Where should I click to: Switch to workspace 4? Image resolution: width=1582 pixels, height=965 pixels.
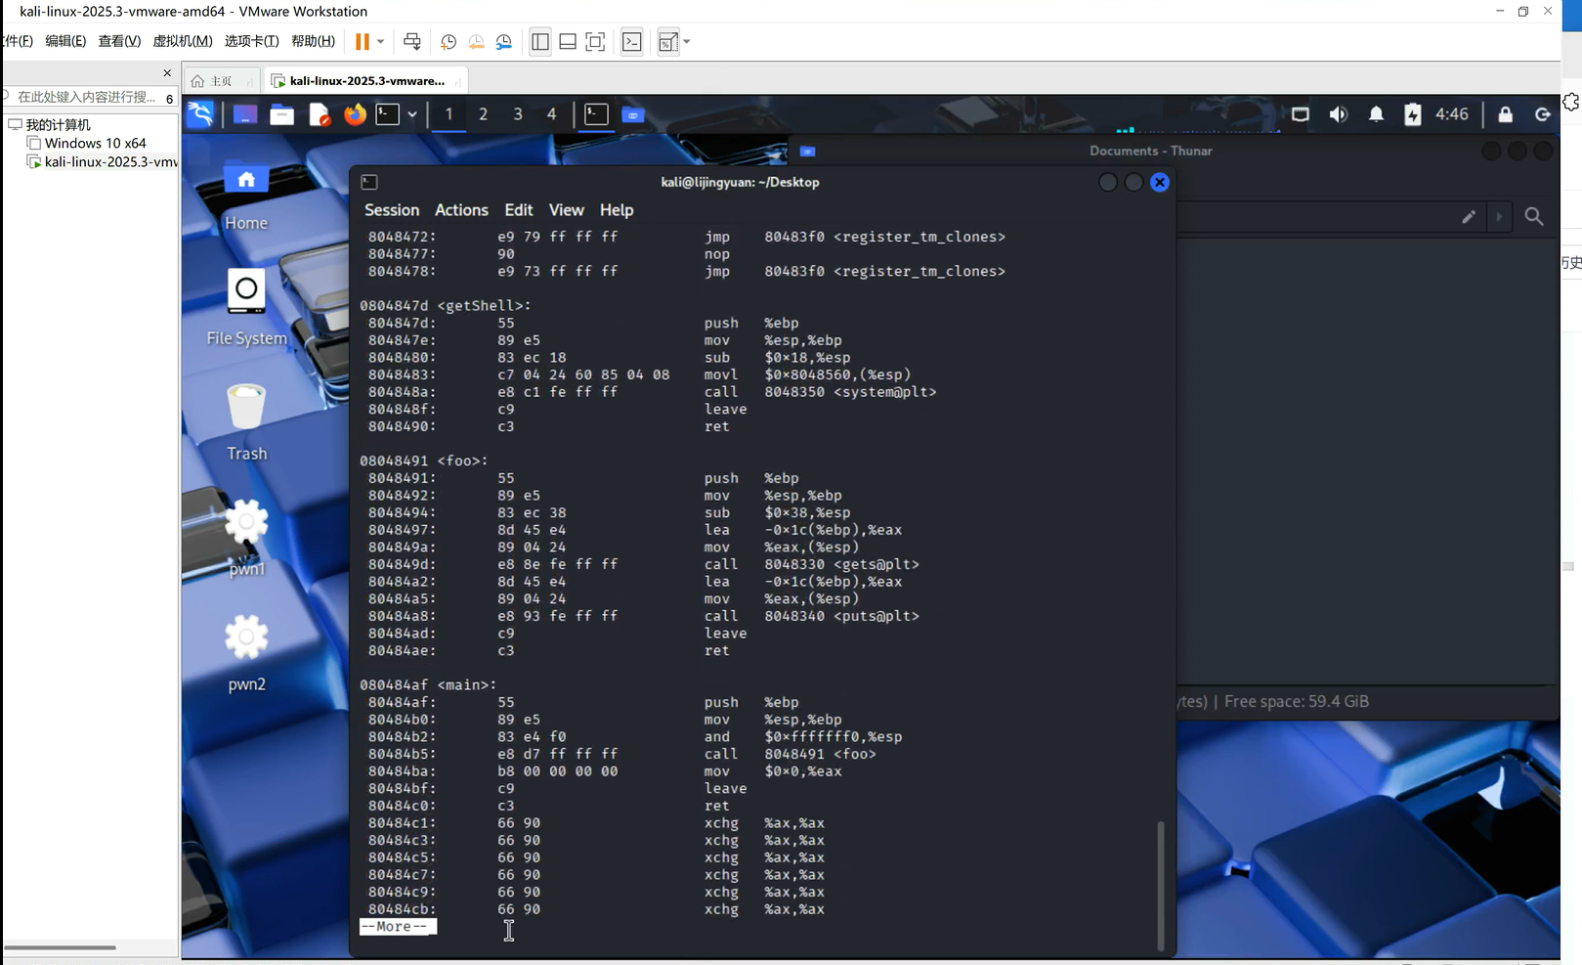pyautogui.click(x=552, y=114)
